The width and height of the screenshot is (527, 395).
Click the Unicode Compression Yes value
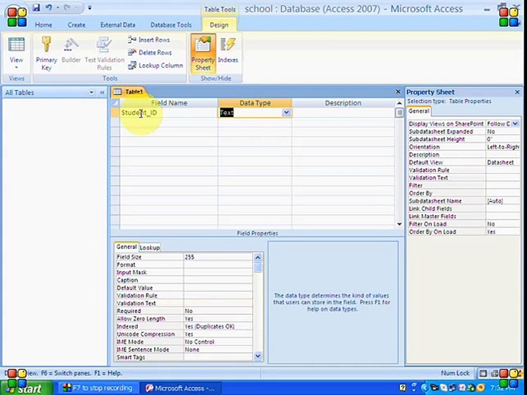[218, 335]
